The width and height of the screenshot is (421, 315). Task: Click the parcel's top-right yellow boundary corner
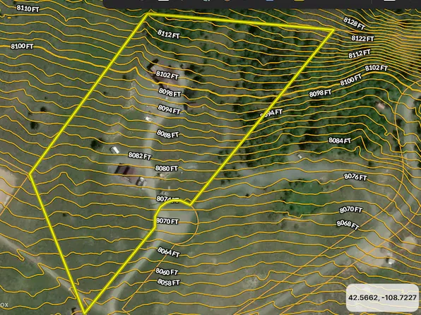(x=333, y=30)
